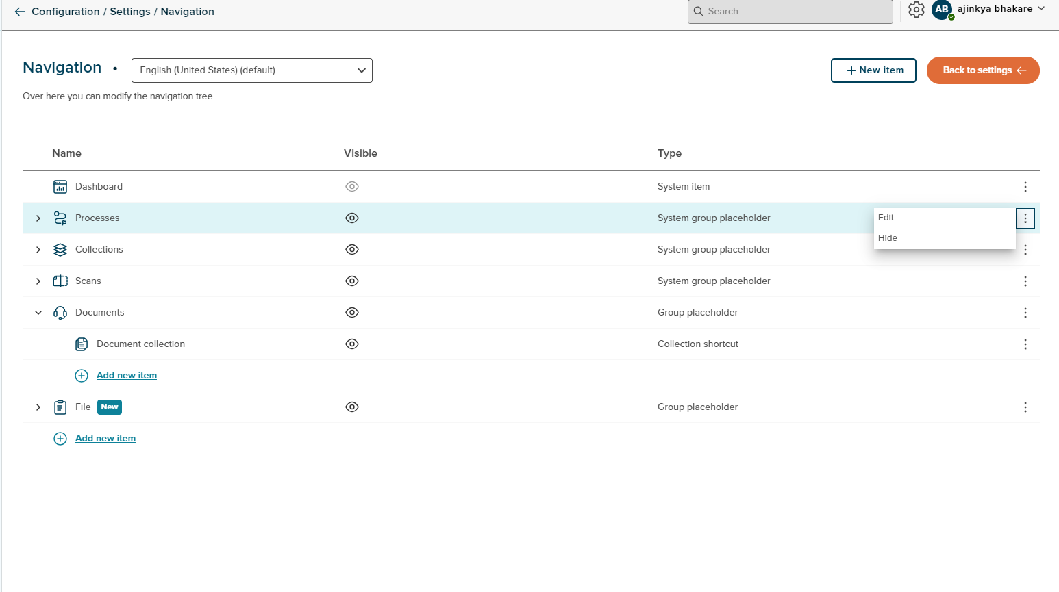Image resolution: width=1059 pixels, height=592 pixels.
Task: Collapse the Documents tree item
Action: tap(38, 312)
